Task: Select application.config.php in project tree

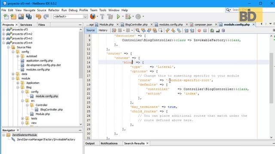Action: pos(40,61)
